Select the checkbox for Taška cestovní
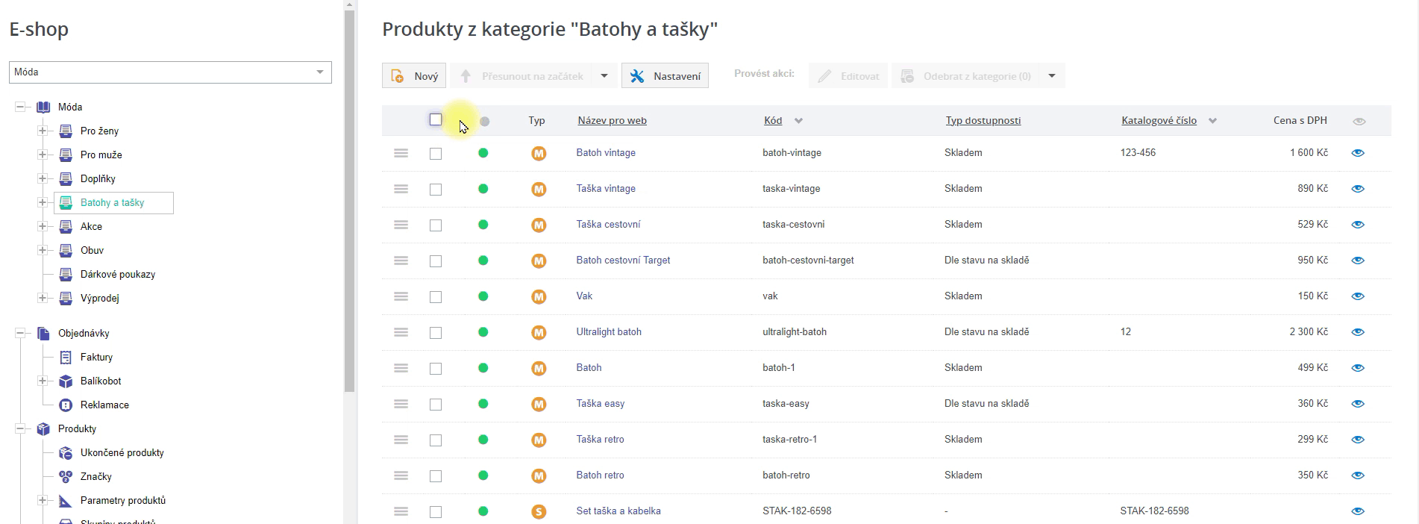The height and width of the screenshot is (524, 1419). click(x=436, y=225)
